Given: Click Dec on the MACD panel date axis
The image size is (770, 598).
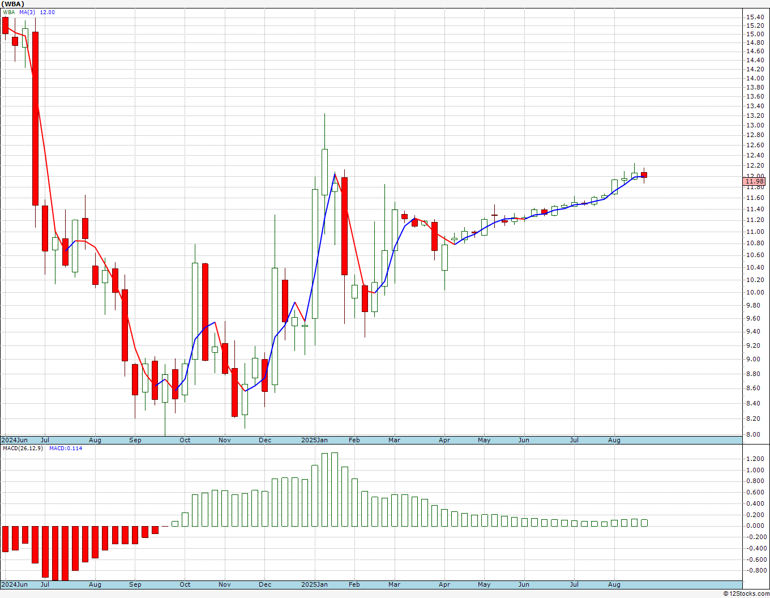Looking at the screenshot, I should pos(265,584).
